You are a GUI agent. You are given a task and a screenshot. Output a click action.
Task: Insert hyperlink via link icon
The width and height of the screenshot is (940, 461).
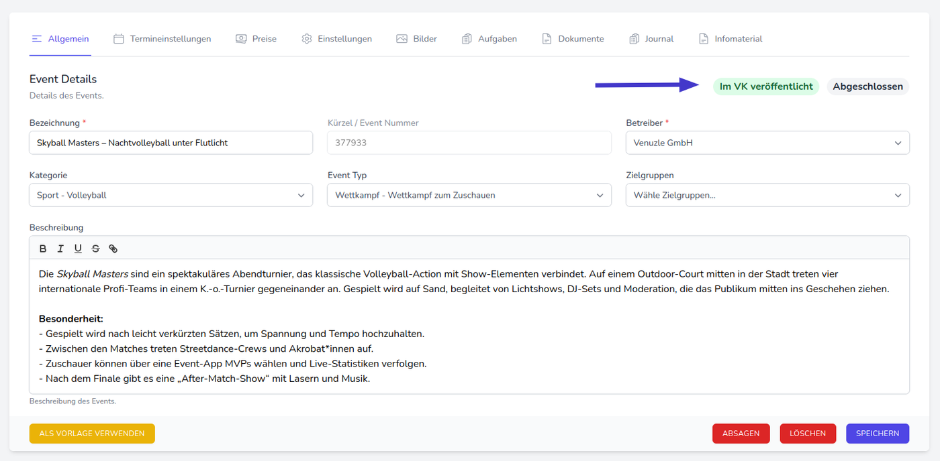click(113, 249)
